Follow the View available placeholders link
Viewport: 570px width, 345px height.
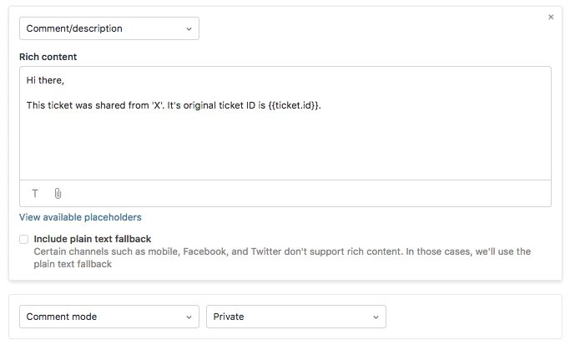[80, 217]
